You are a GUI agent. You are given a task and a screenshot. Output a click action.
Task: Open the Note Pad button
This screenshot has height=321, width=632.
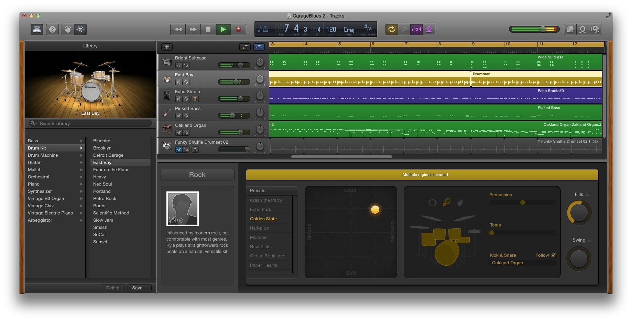(x=570, y=30)
